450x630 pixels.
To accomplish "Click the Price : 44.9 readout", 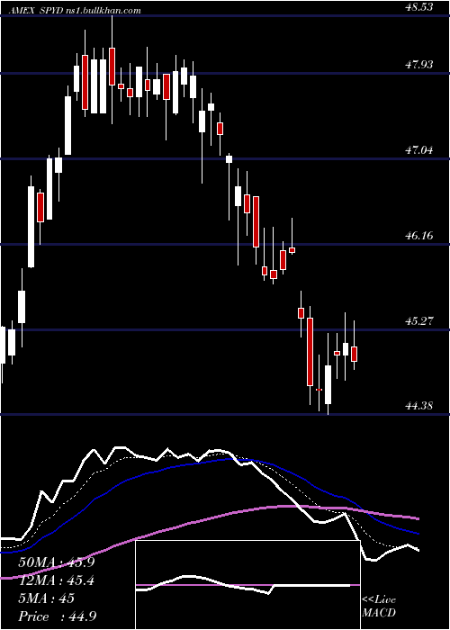I will click(x=57, y=616).
